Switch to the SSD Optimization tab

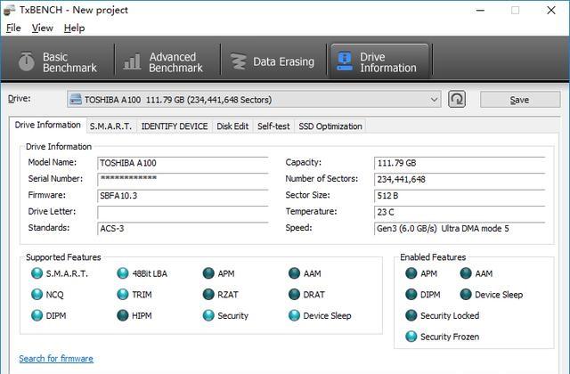(330, 126)
